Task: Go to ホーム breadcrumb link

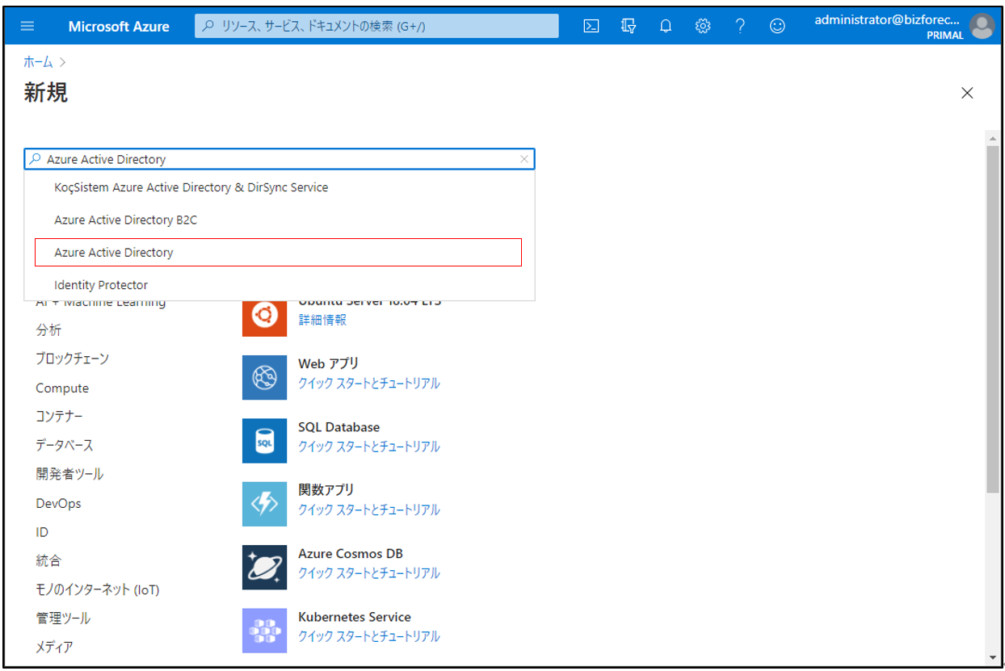Action: tap(38, 62)
